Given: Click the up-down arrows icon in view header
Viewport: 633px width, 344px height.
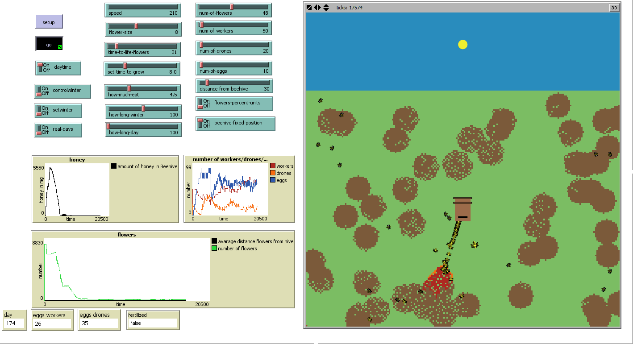Looking at the screenshot, I should point(326,8).
